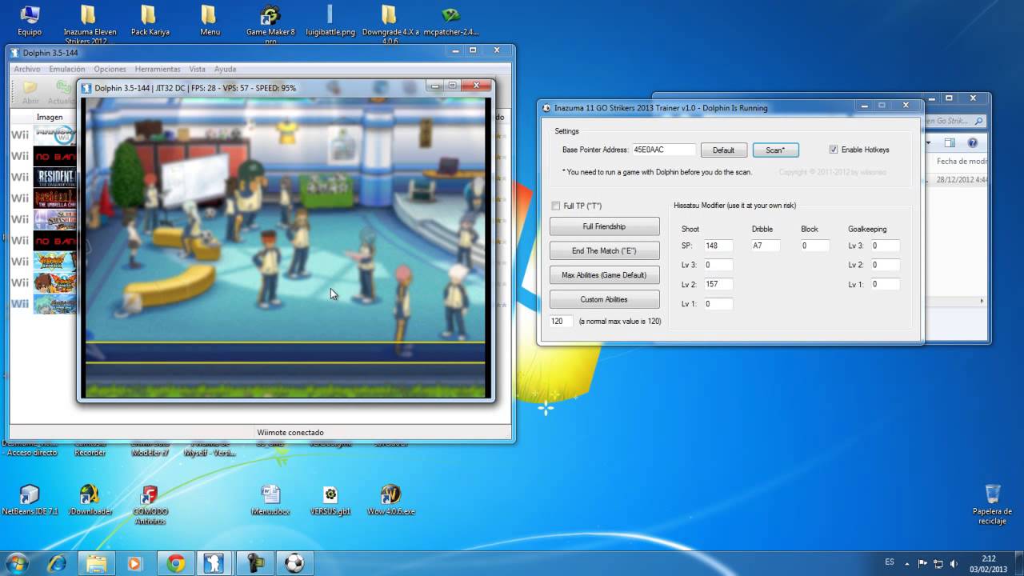The height and width of the screenshot is (576, 1024).
Task: Open the Downgrade 4.X a 4.0.6 folder
Action: [x=390, y=24]
